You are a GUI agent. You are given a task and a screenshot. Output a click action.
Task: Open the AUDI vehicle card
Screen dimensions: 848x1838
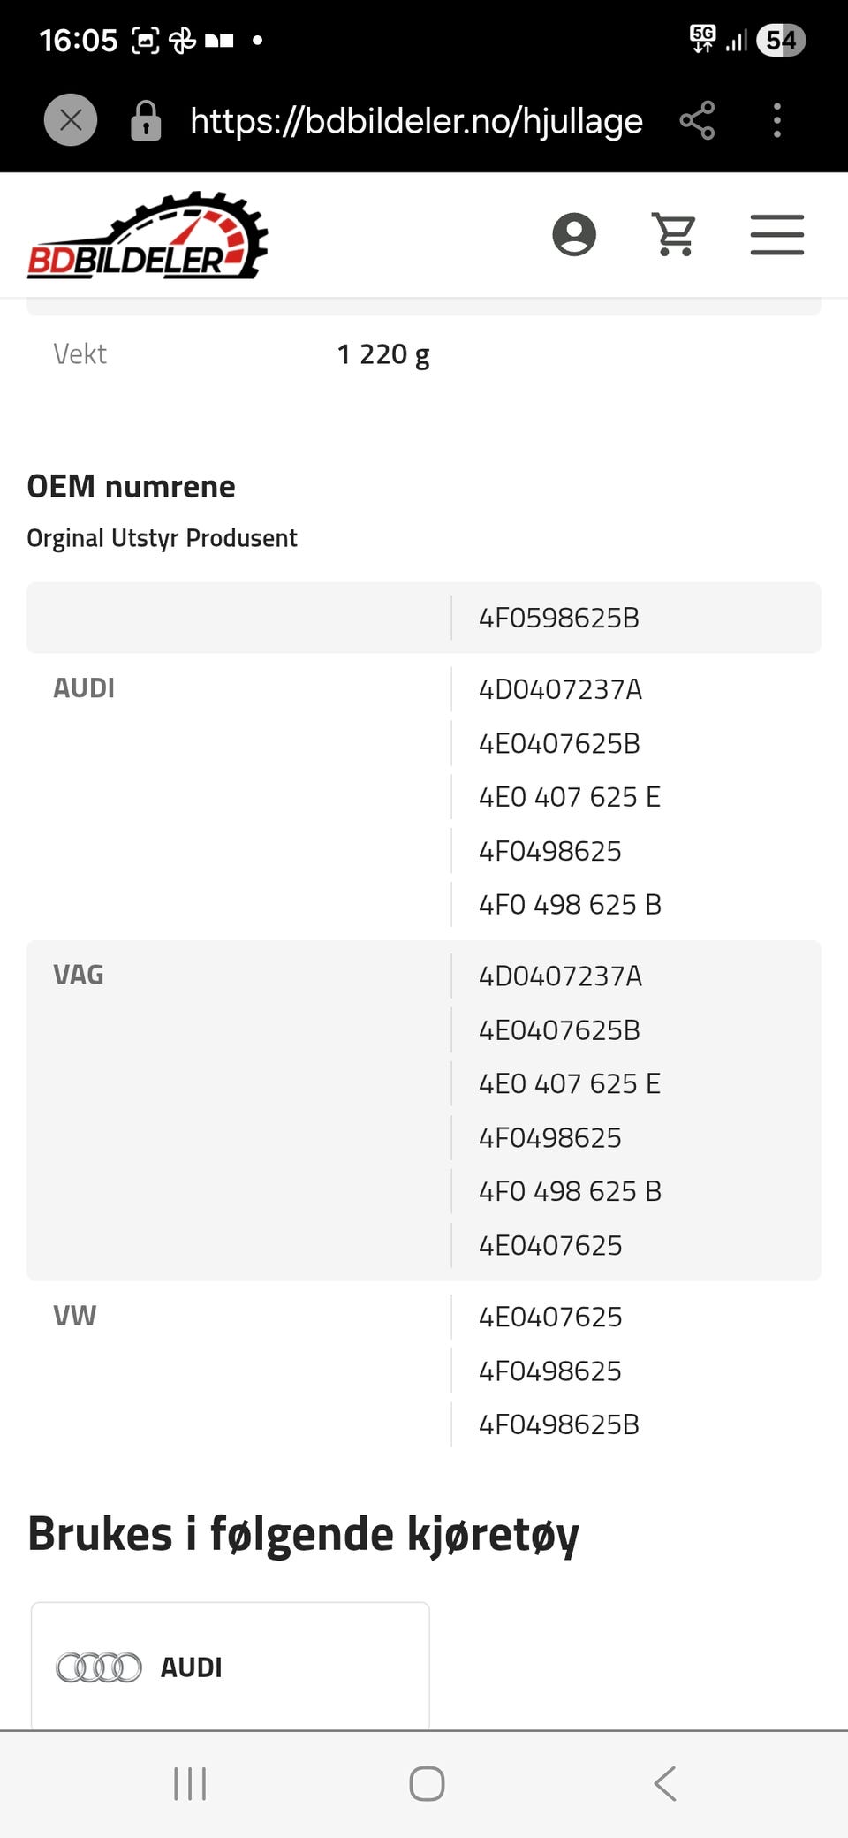point(231,1666)
